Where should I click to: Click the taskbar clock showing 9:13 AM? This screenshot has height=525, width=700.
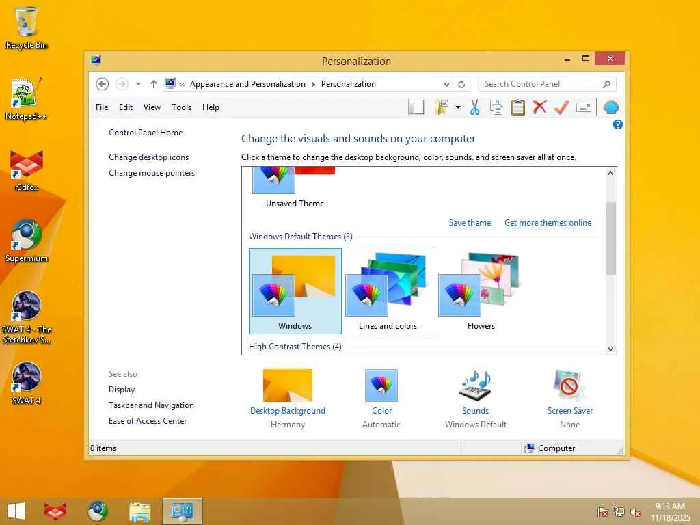coord(670,512)
